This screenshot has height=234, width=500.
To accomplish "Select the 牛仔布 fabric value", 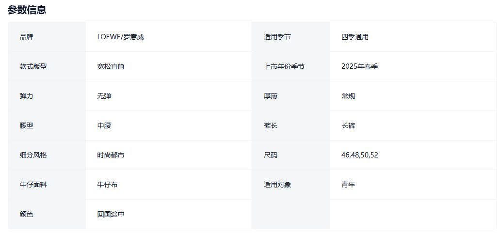I will pos(107,185).
